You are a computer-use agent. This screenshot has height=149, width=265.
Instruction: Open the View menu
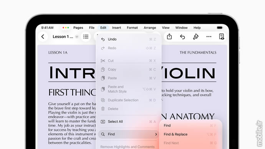pos(166,28)
